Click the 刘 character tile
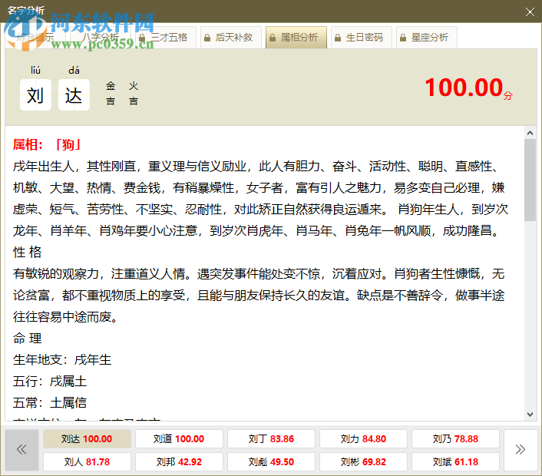Viewport: 542px width, 476px height. click(35, 95)
